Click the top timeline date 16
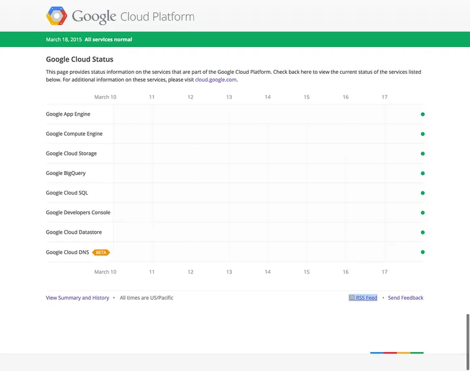The width and height of the screenshot is (470, 371). pos(345,97)
